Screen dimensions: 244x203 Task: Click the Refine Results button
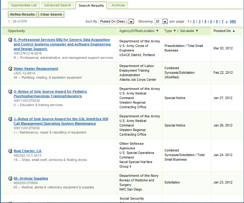23,14
